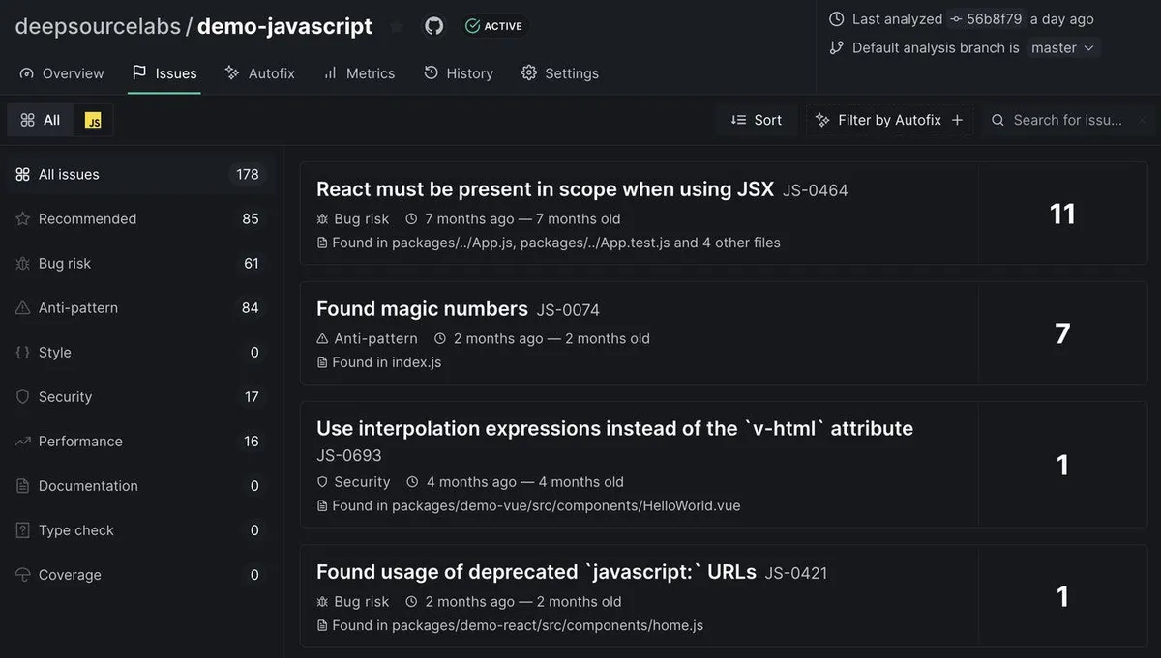Open the master branch dropdown
1161x658 pixels.
coord(1062,47)
